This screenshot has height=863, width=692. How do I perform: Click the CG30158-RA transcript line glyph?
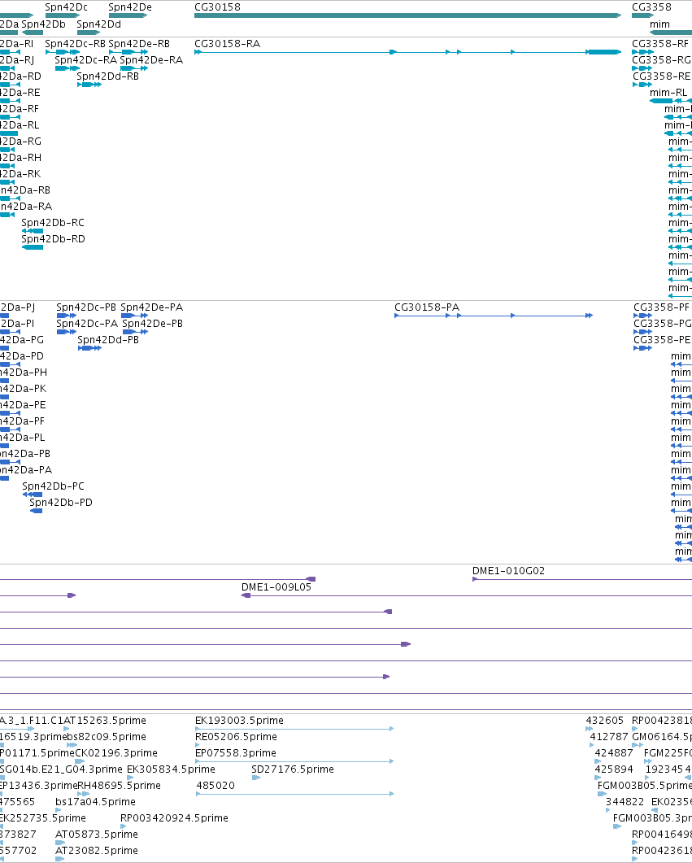pyautogui.click(x=407, y=52)
